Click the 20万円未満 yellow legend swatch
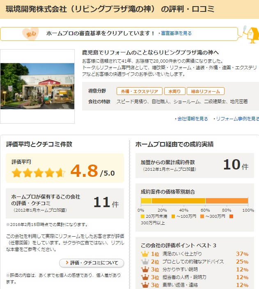 [142, 216]
